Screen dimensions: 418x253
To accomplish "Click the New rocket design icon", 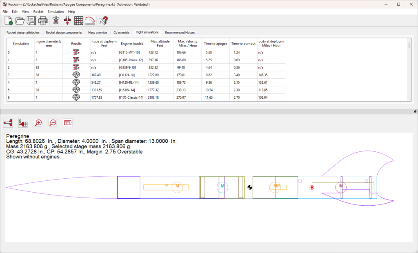I will pos(8,21).
